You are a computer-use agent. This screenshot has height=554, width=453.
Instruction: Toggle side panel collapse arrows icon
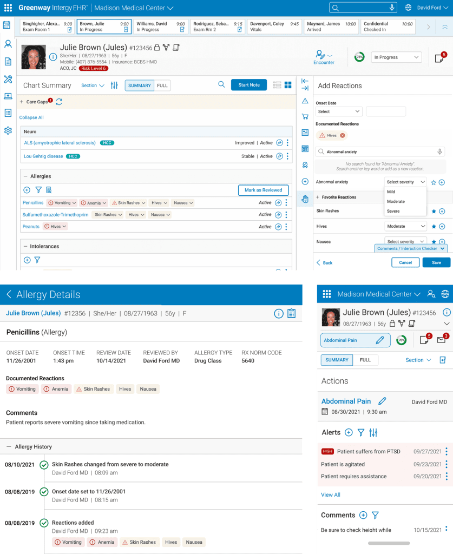(x=305, y=85)
